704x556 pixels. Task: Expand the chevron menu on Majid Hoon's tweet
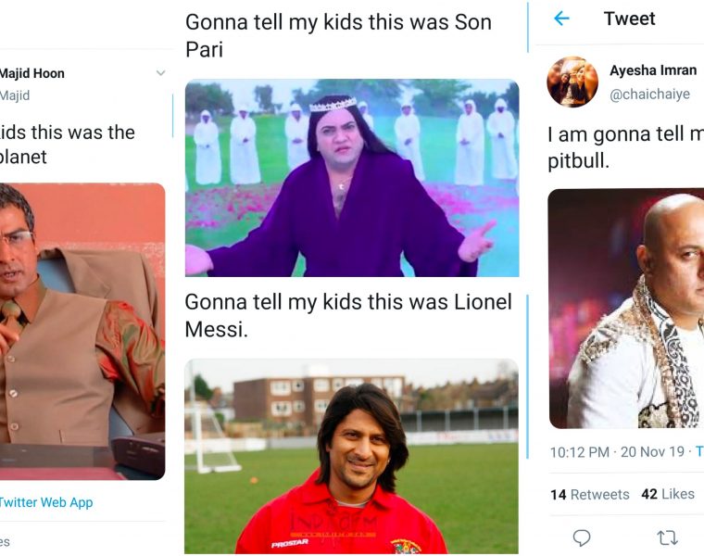pos(160,73)
